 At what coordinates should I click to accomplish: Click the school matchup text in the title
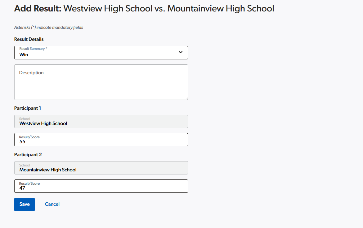(x=169, y=8)
